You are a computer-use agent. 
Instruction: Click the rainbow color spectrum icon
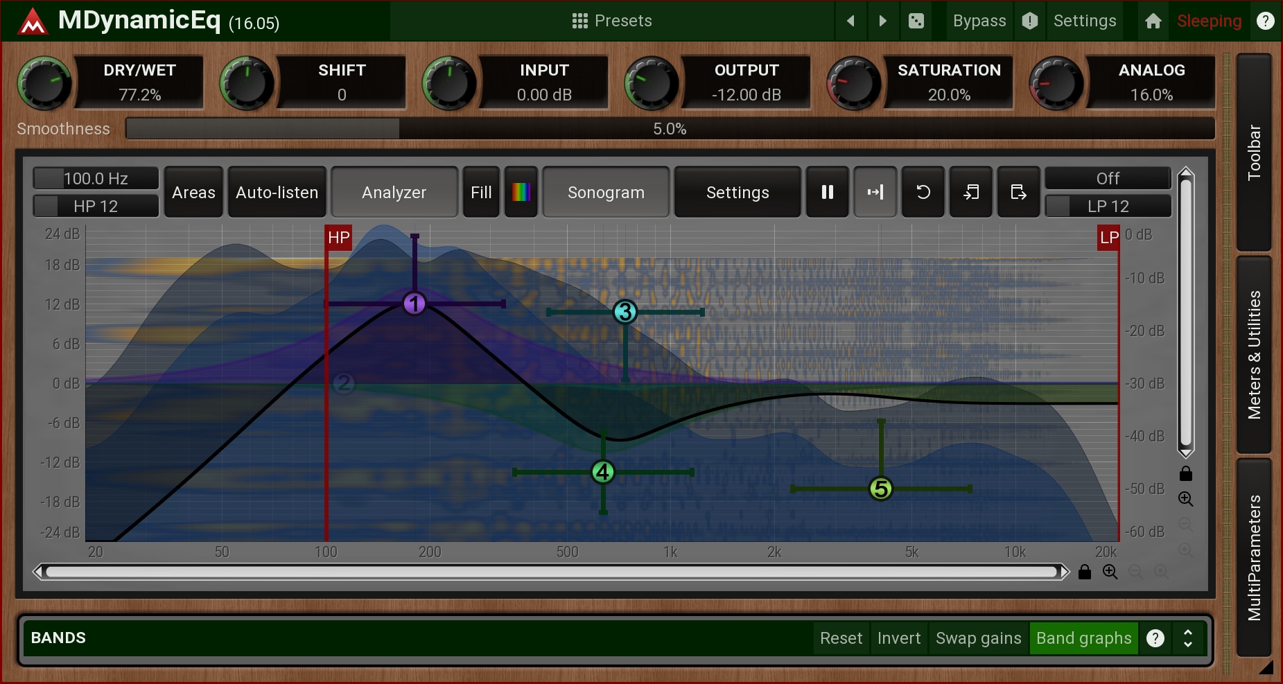pos(521,193)
